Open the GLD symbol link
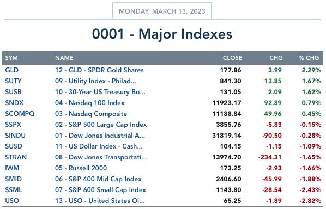Viewport: 326px width, 209px height. coord(11,70)
